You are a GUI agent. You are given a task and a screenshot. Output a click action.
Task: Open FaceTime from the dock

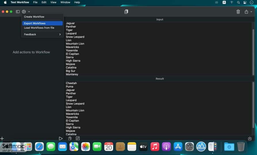(97, 146)
